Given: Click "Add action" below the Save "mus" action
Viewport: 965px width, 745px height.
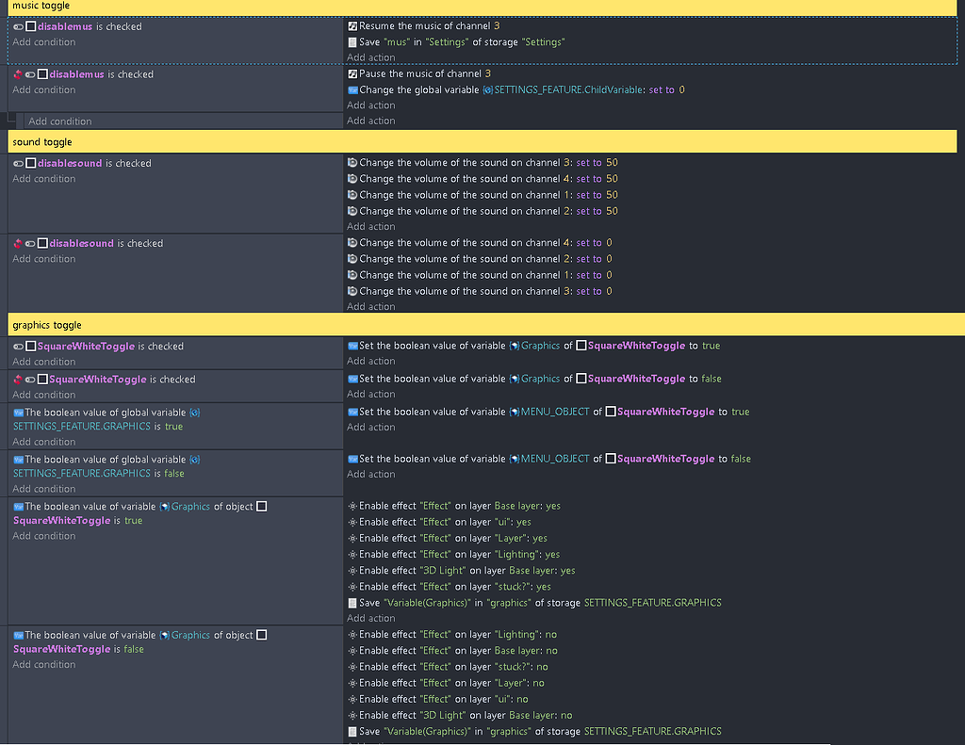Looking at the screenshot, I should [371, 57].
